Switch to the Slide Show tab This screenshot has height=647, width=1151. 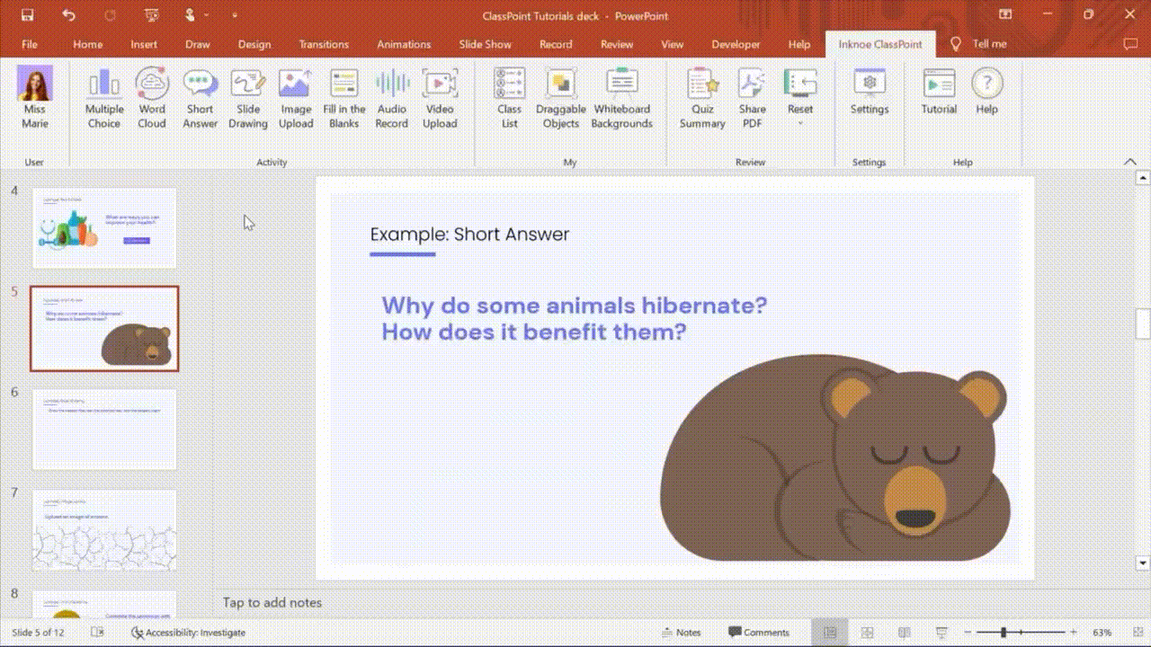[x=485, y=44]
